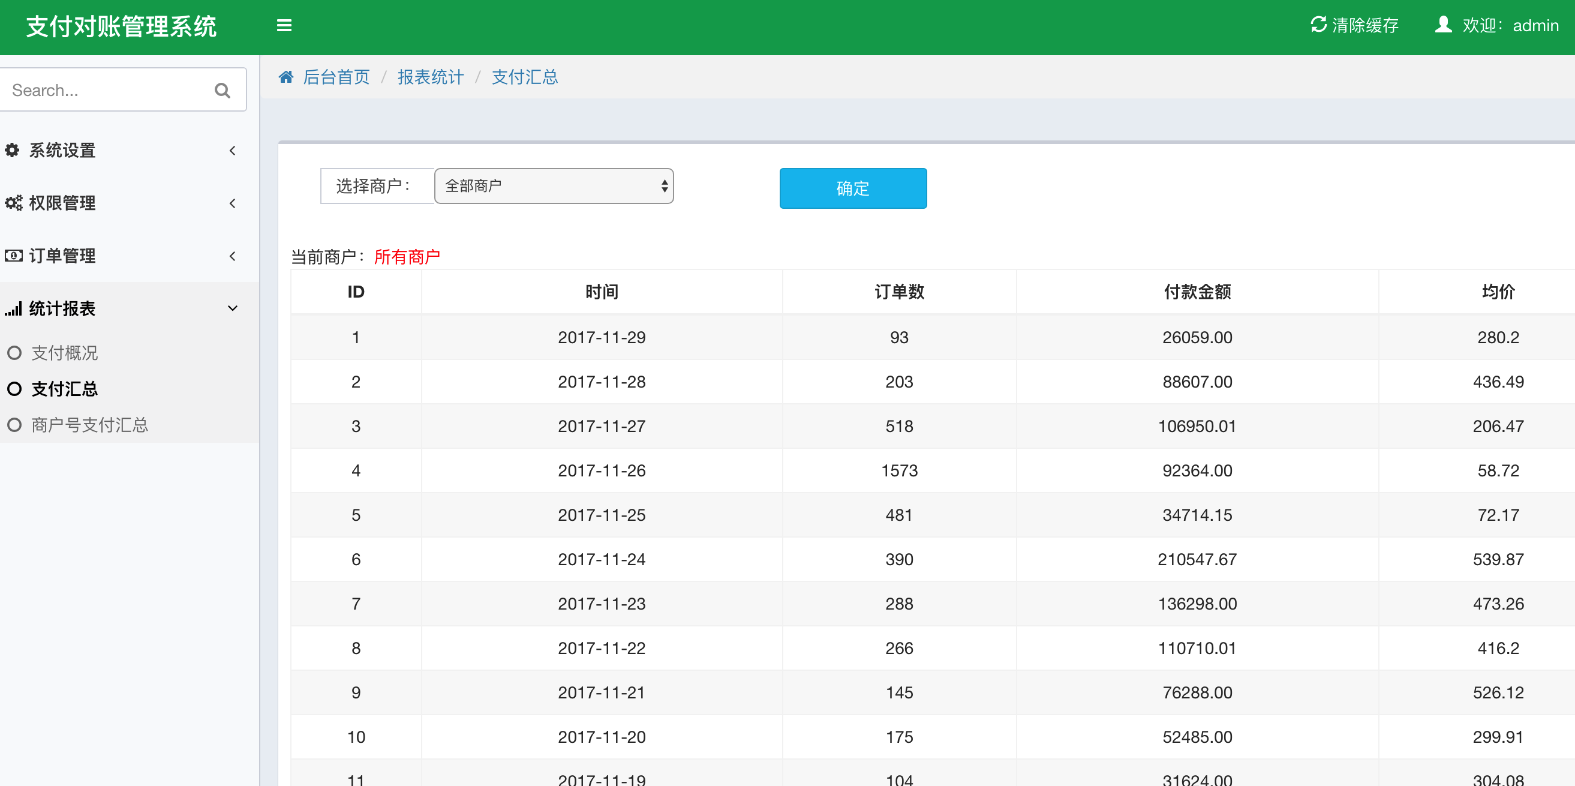The width and height of the screenshot is (1575, 786).
Task: Open the 统计报表 menu
Action: (129, 308)
